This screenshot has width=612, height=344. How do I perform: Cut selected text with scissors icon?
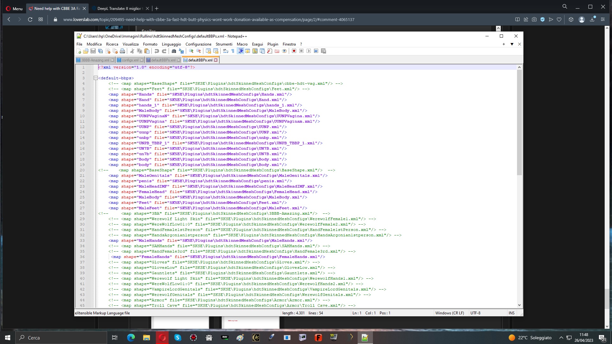[132, 51]
